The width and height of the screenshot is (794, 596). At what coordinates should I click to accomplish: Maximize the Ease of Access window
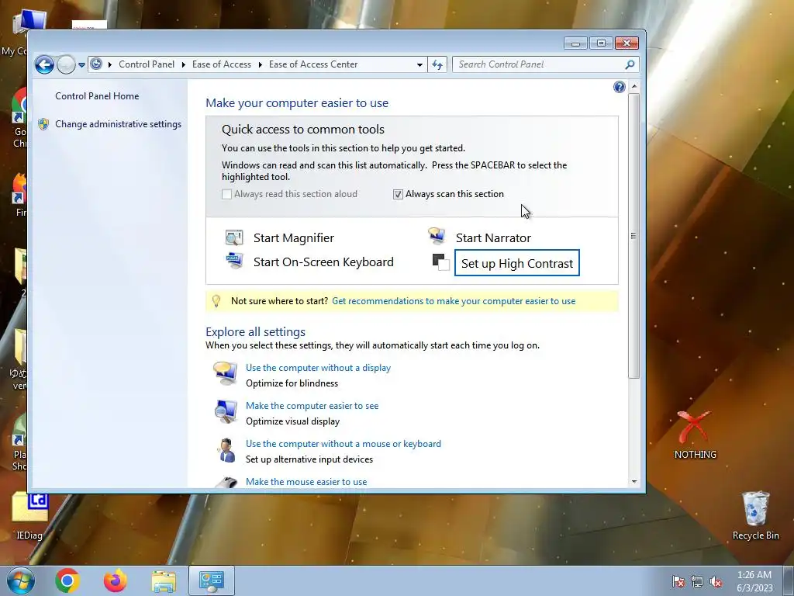click(601, 43)
